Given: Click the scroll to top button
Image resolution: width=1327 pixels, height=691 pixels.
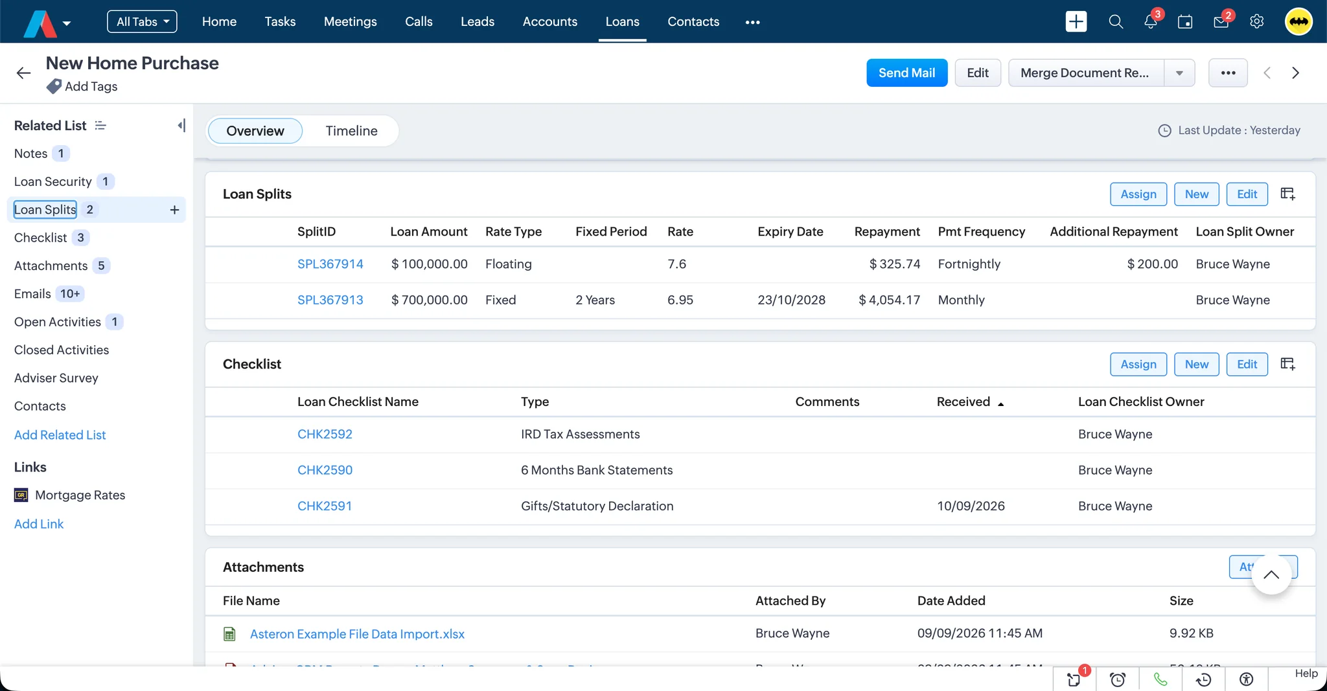Looking at the screenshot, I should pos(1271,574).
